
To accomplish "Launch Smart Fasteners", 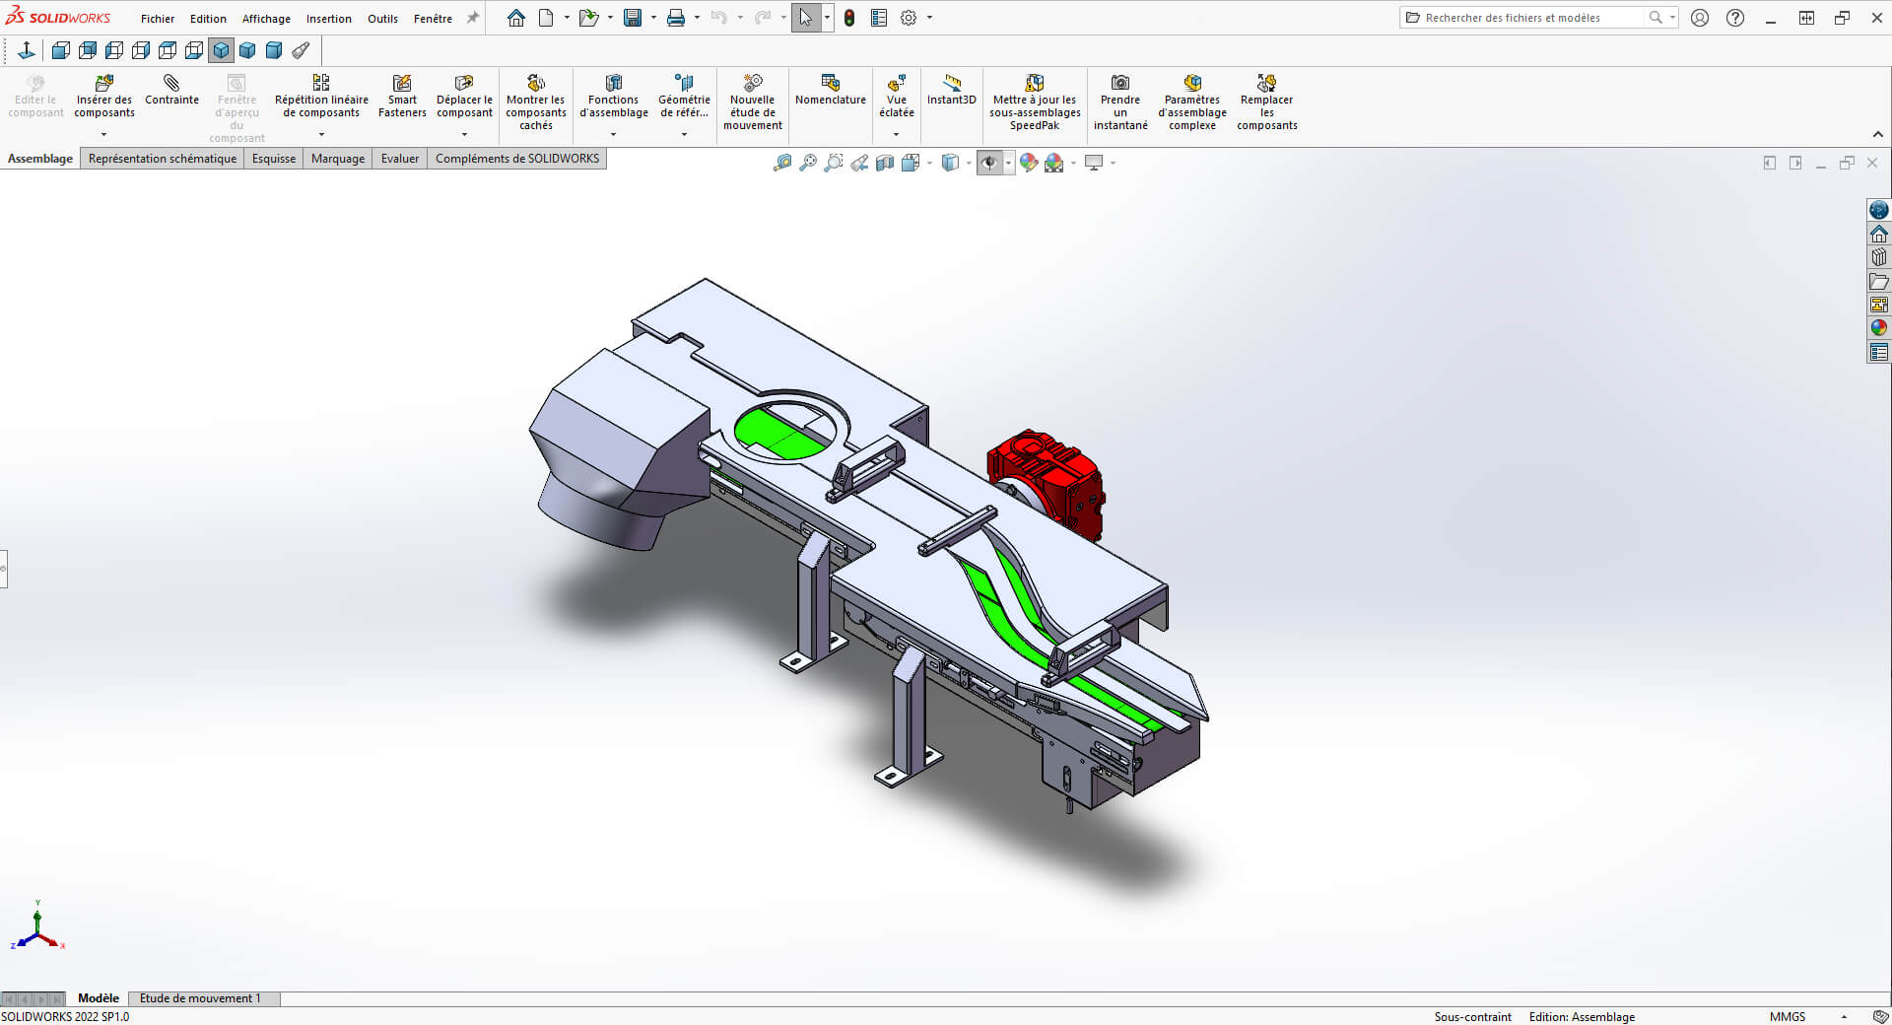I will click(402, 96).
